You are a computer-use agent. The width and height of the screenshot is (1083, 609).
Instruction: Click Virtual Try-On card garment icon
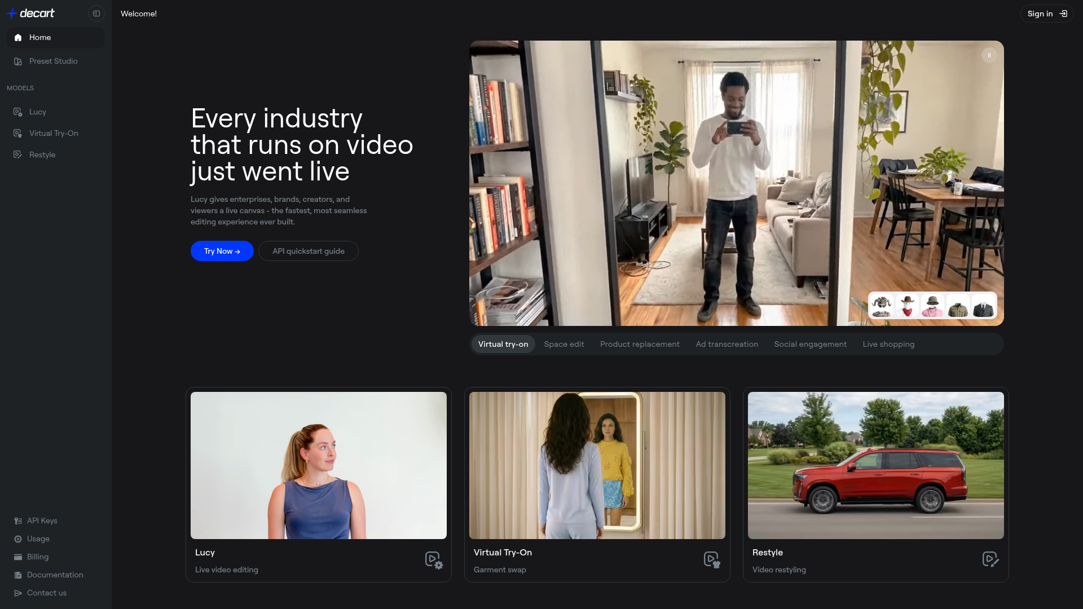(712, 560)
